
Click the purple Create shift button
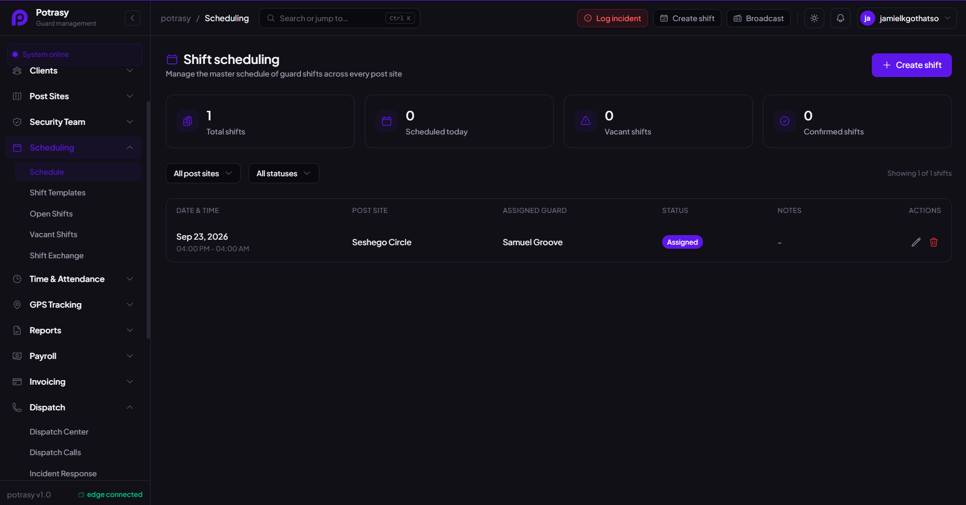point(912,65)
